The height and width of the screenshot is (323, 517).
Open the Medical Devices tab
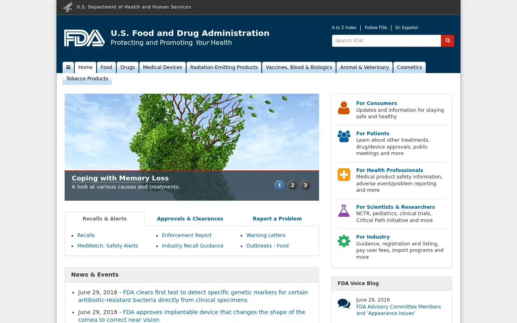click(x=162, y=67)
